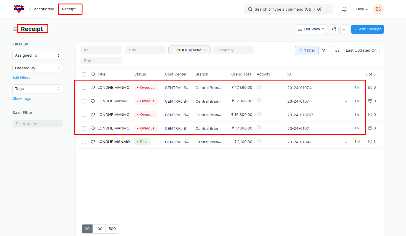Click the clear filters funnel icon
This screenshot has height=236, width=406.
(324, 50)
